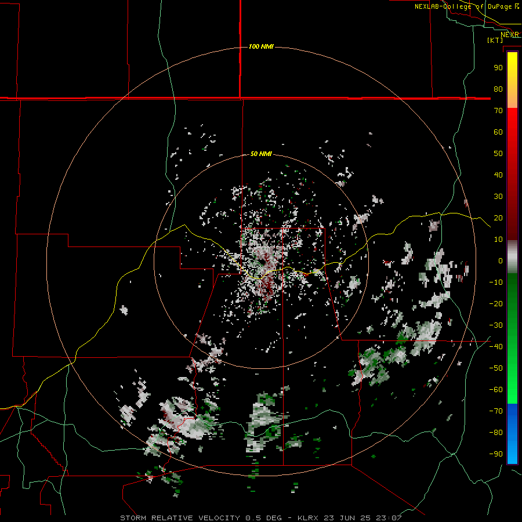
Task: Click the -40 value on the velocity scale
Action: coord(496,347)
